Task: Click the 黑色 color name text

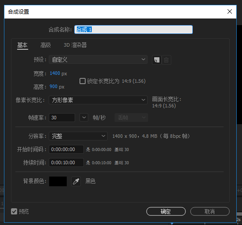Action: click(x=90, y=181)
